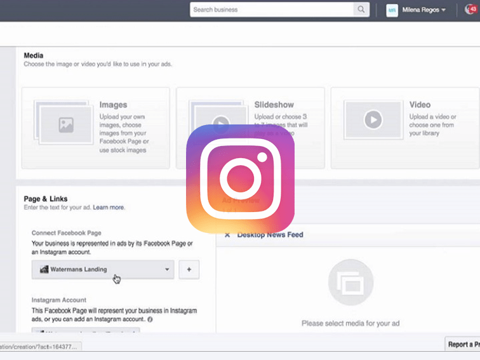Click the Instagram Account info icon
Screen dimensions: 480x360
pyautogui.click(x=150, y=319)
